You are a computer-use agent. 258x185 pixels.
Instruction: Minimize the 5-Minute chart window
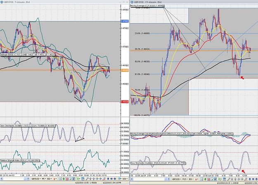coord(120,2)
